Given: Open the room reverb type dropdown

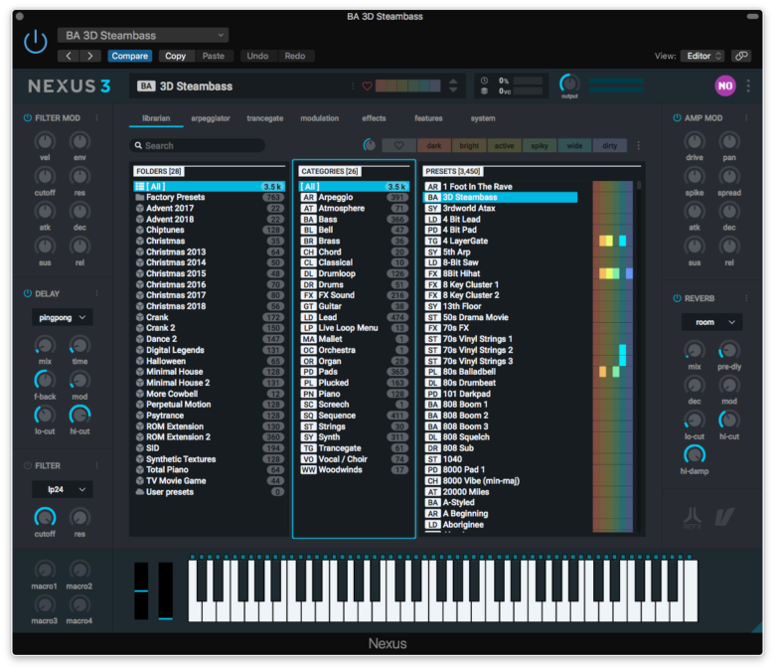Looking at the screenshot, I should (x=711, y=322).
